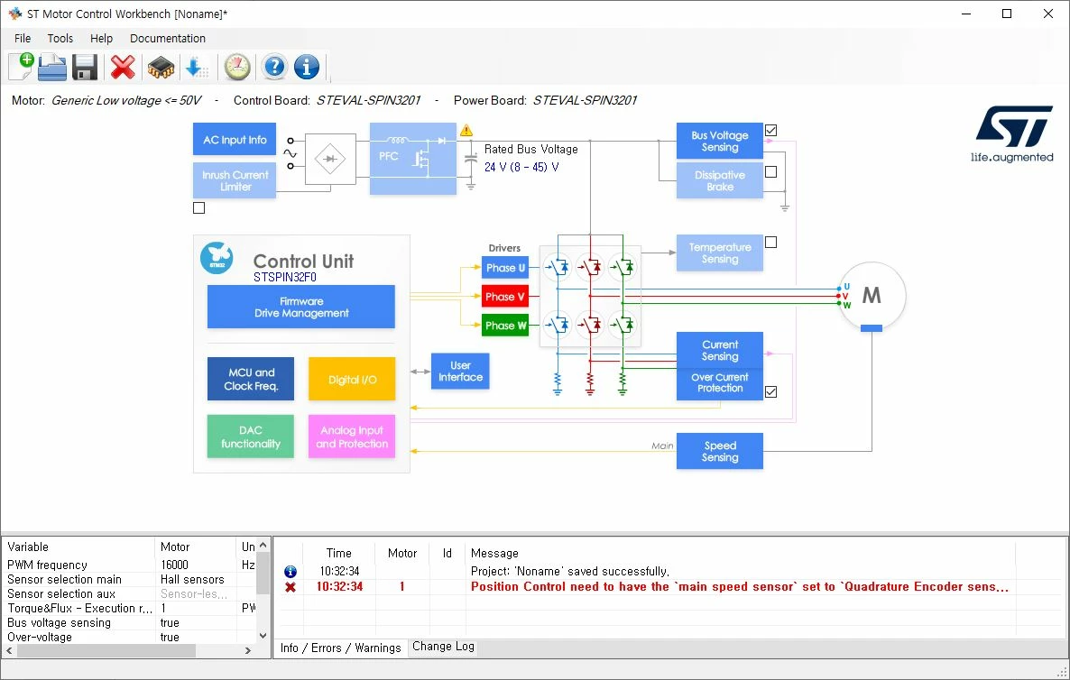The height and width of the screenshot is (680, 1070).
Task: Open the Bus Voltage Sensing block
Action: [720, 142]
